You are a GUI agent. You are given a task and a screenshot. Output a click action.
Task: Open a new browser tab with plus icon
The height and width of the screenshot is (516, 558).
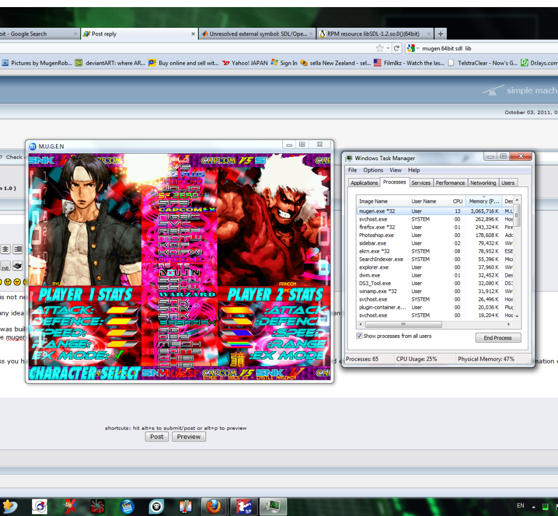[441, 34]
